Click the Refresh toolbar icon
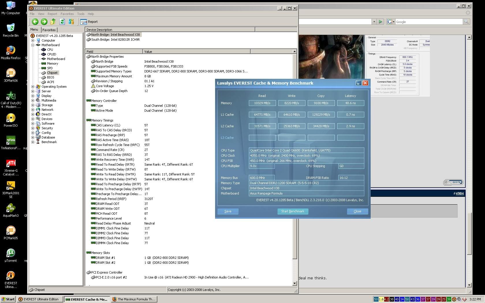 62,22
